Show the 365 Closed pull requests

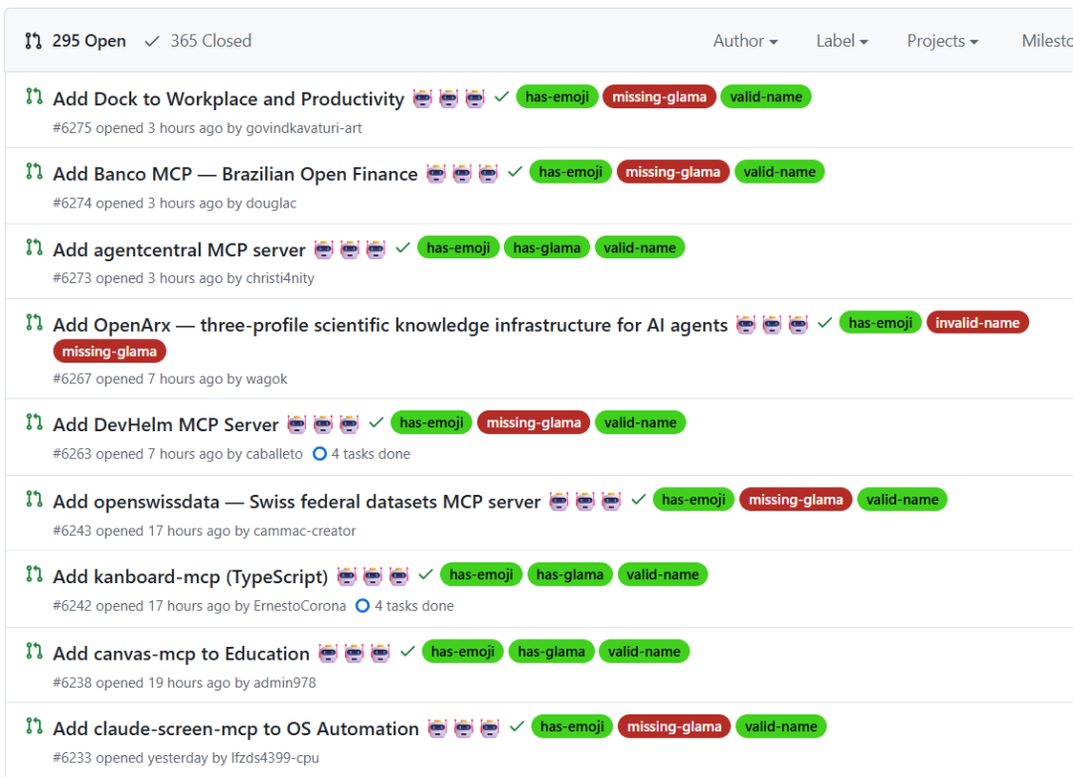click(x=199, y=41)
